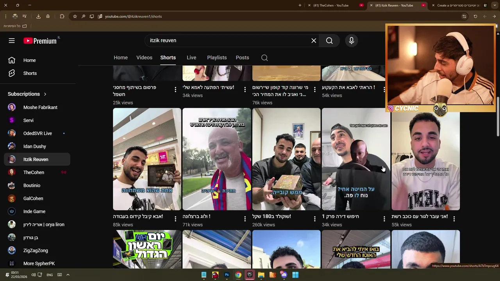Open the browser downloads icon
Viewport: 500px width, 281px height.
pyautogui.click(x=38, y=16)
